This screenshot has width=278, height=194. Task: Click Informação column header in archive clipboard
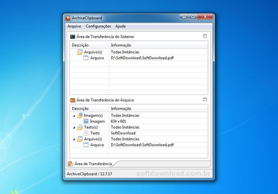[x=158, y=109]
